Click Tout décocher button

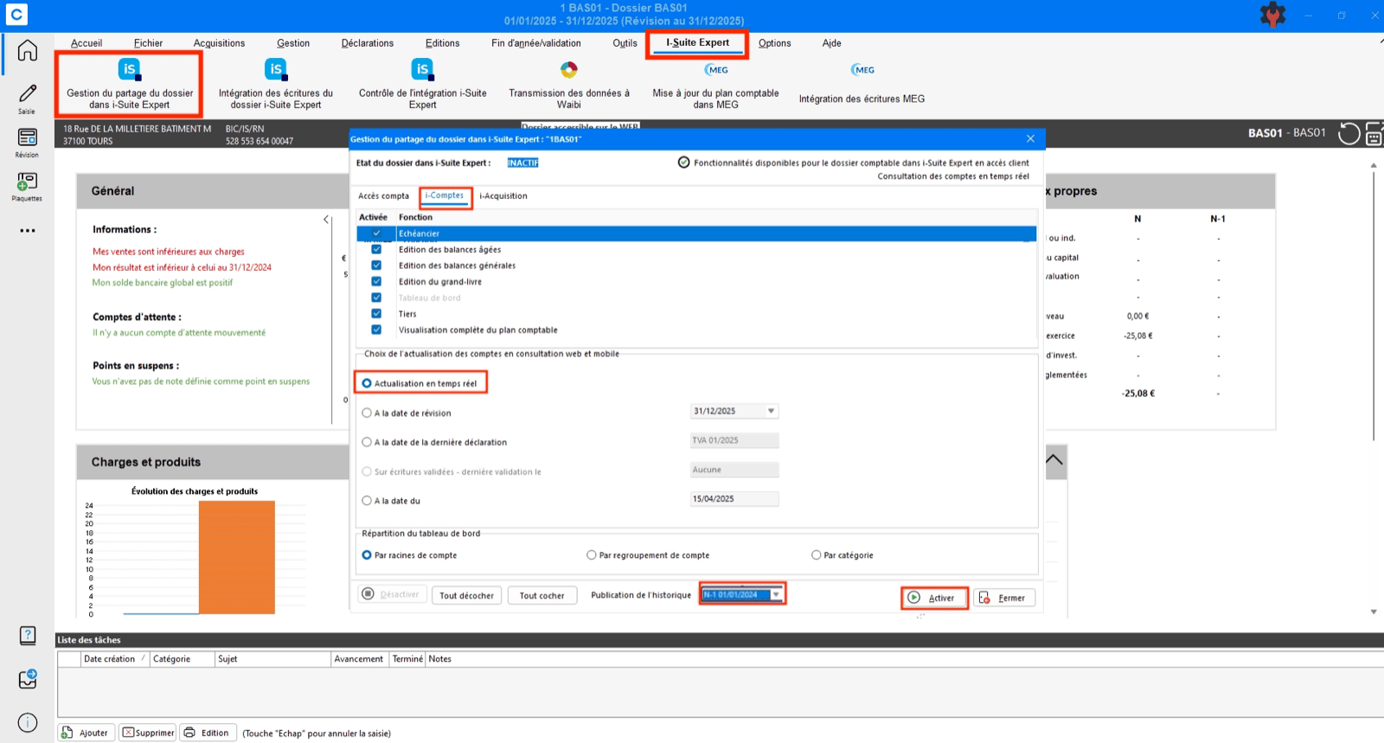467,595
